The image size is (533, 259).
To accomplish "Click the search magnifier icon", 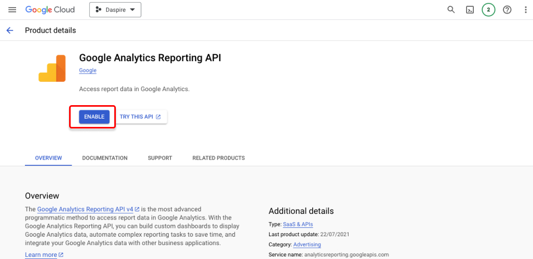I will tap(451, 10).
